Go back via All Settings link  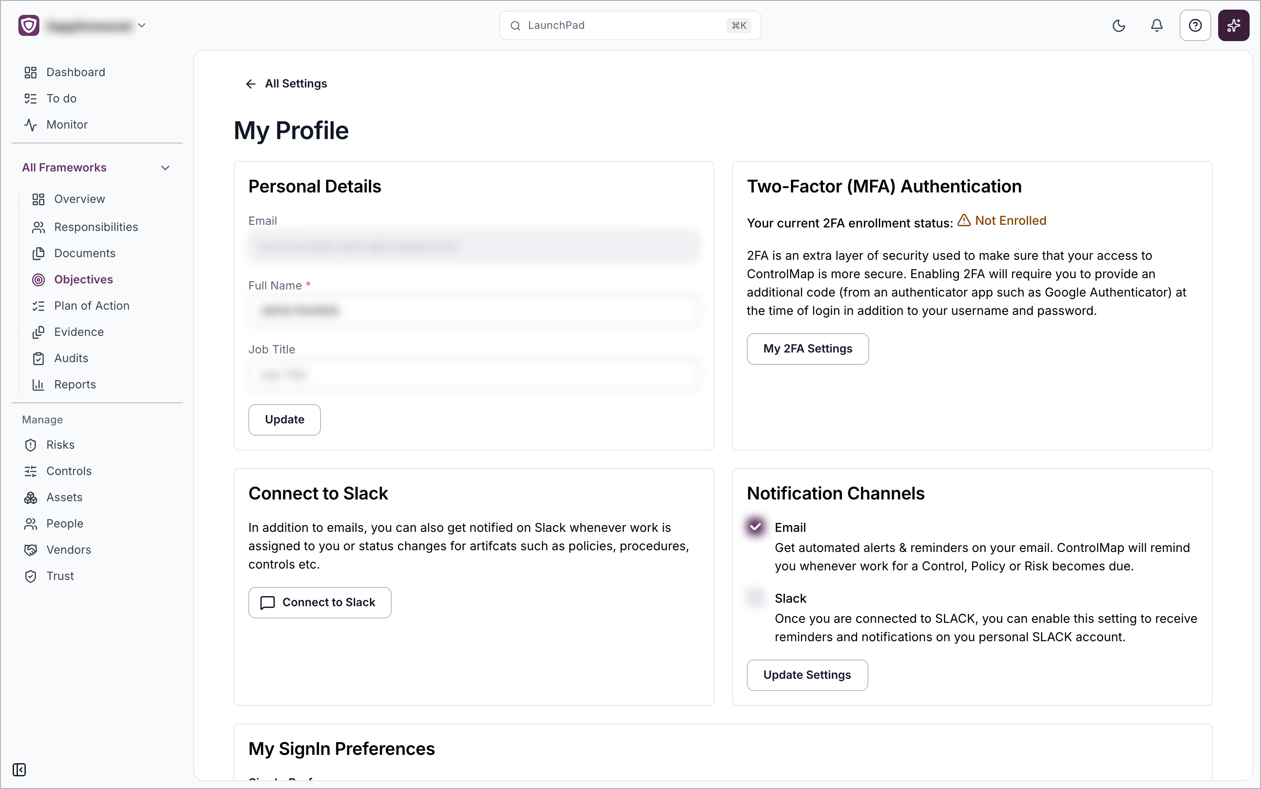[x=296, y=84]
